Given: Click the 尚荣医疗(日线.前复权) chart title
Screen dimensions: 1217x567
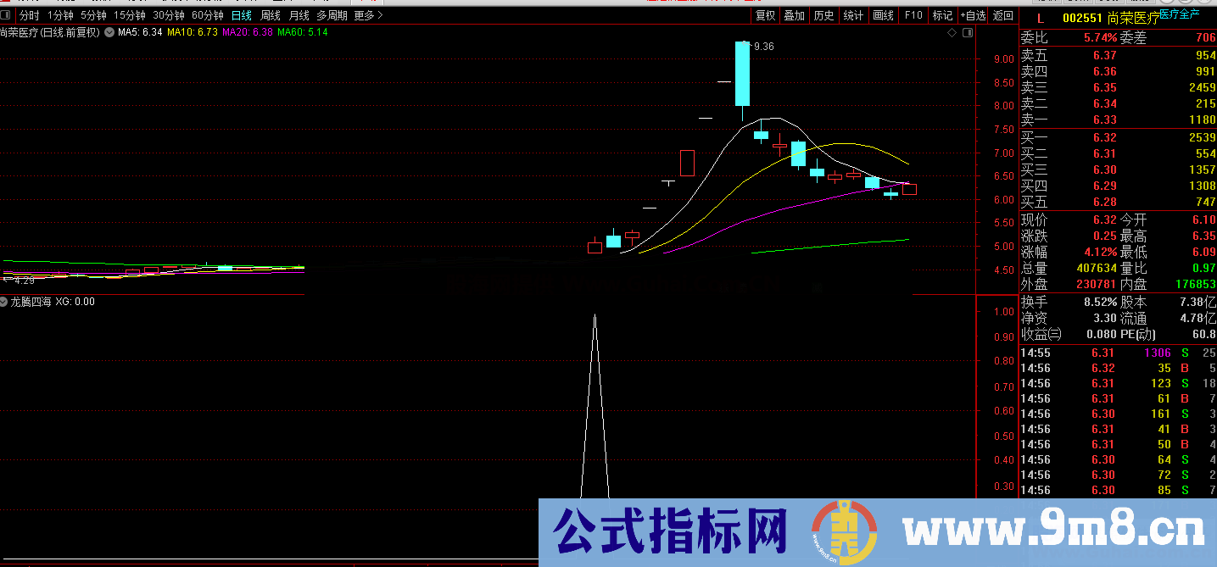Looking at the screenshot, I should click(x=50, y=32).
